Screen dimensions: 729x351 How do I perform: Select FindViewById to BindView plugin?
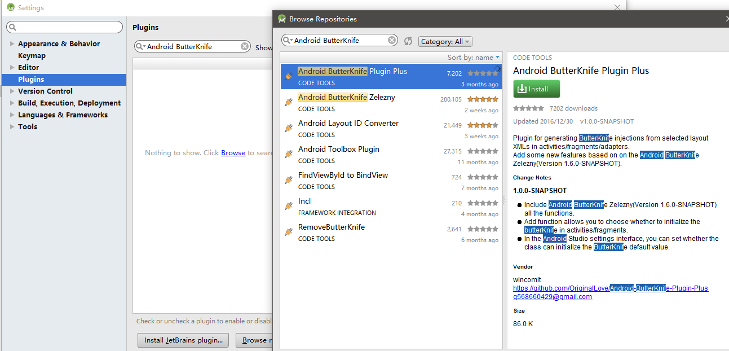point(391,180)
